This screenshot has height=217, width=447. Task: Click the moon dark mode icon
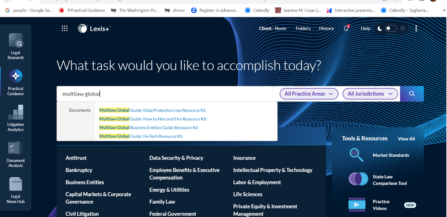click(380, 28)
